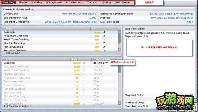Switch to the Coaching tab
The width and height of the screenshot is (198, 112).
pos(8,2)
